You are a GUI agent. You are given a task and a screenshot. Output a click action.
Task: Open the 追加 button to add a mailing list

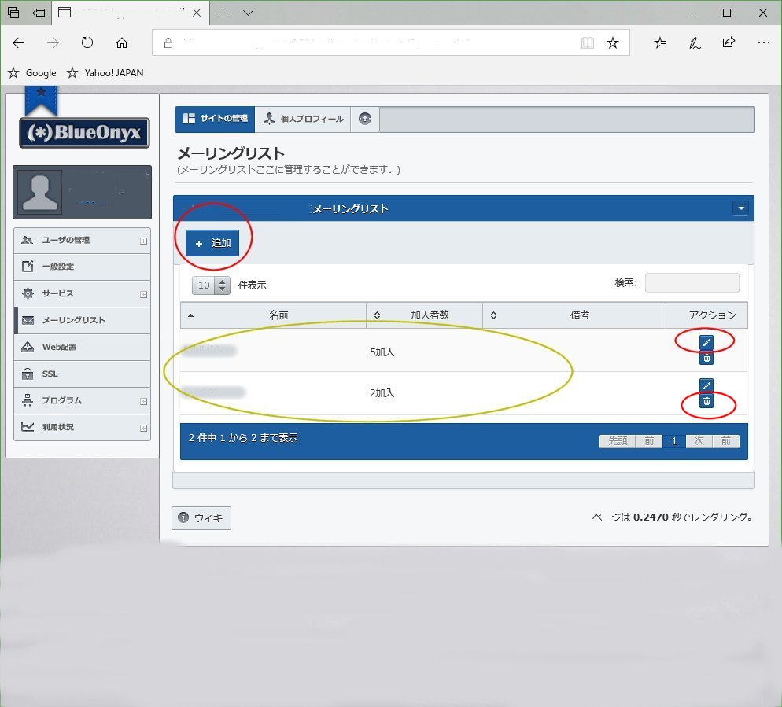(213, 243)
